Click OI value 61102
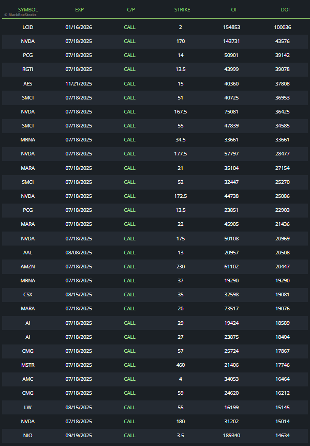310x446 pixels. coord(231,267)
